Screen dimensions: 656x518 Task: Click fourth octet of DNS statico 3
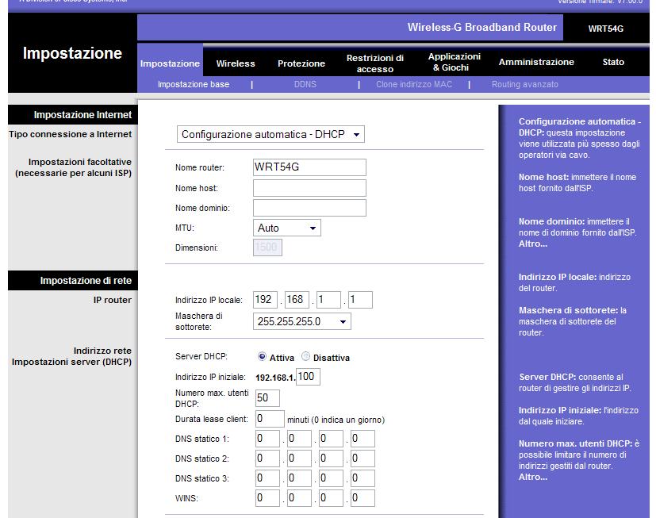[363, 478]
